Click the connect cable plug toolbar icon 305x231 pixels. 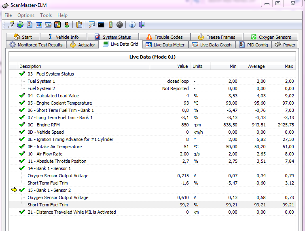pos(11,25)
